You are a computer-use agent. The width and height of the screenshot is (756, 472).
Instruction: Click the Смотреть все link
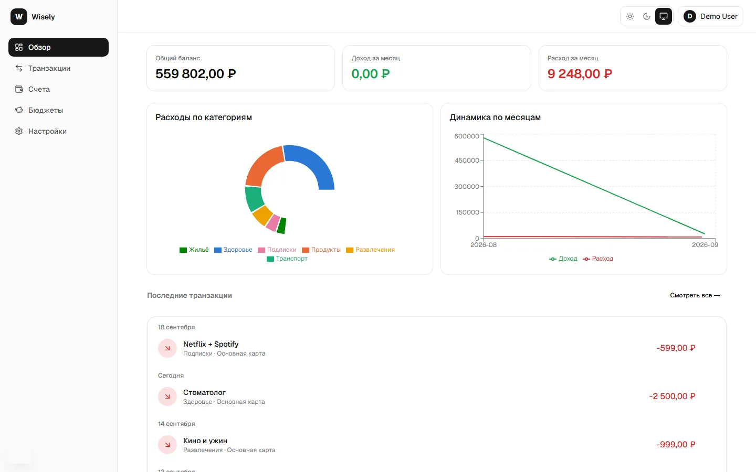(695, 295)
